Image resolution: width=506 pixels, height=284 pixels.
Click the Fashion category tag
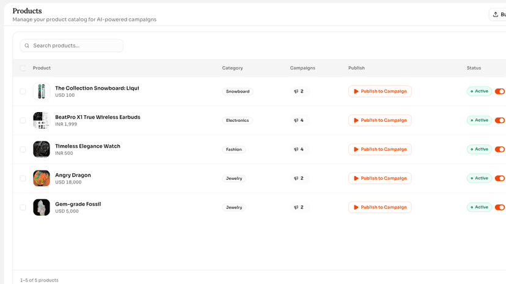click(234, 149)
